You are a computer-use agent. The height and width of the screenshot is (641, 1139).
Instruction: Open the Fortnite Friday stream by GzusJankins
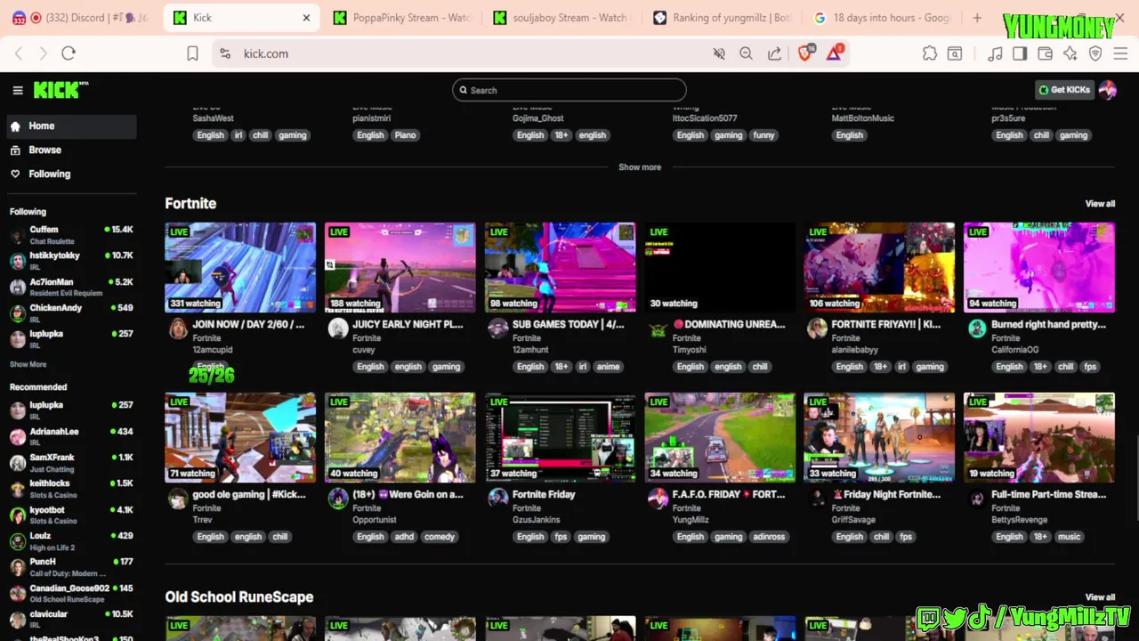coord(561,437)
